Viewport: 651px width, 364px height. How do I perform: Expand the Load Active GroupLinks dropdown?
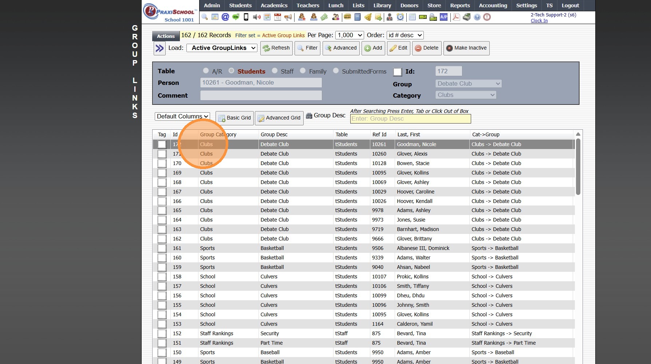point(222,48)
